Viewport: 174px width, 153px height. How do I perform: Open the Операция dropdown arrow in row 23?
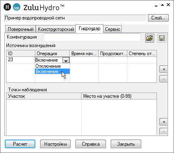[66, 60]
